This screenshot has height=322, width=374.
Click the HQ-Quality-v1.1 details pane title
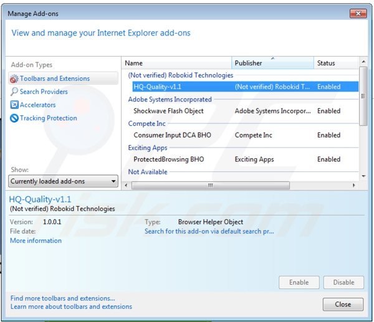[x=40, y=199]
